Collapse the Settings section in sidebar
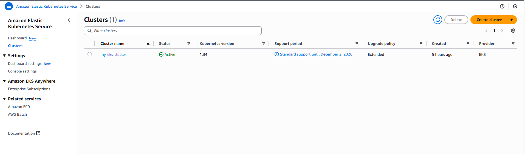This screenshot has height=154, width=525. [4, 56]
